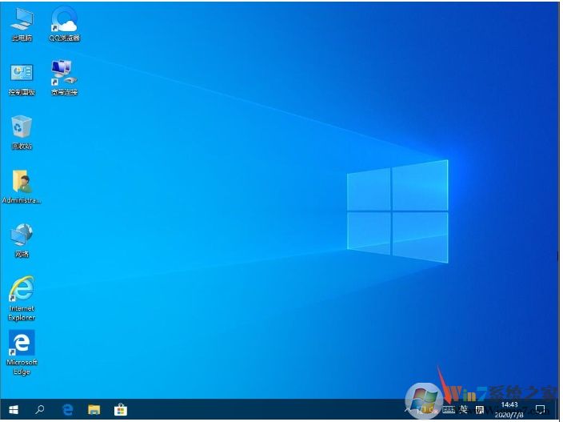
Task: Open File Explorer from the taskbar
Action: tap(94, 409)
